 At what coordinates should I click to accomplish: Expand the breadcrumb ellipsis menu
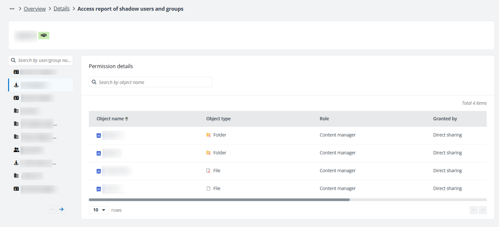coord(12,8)
